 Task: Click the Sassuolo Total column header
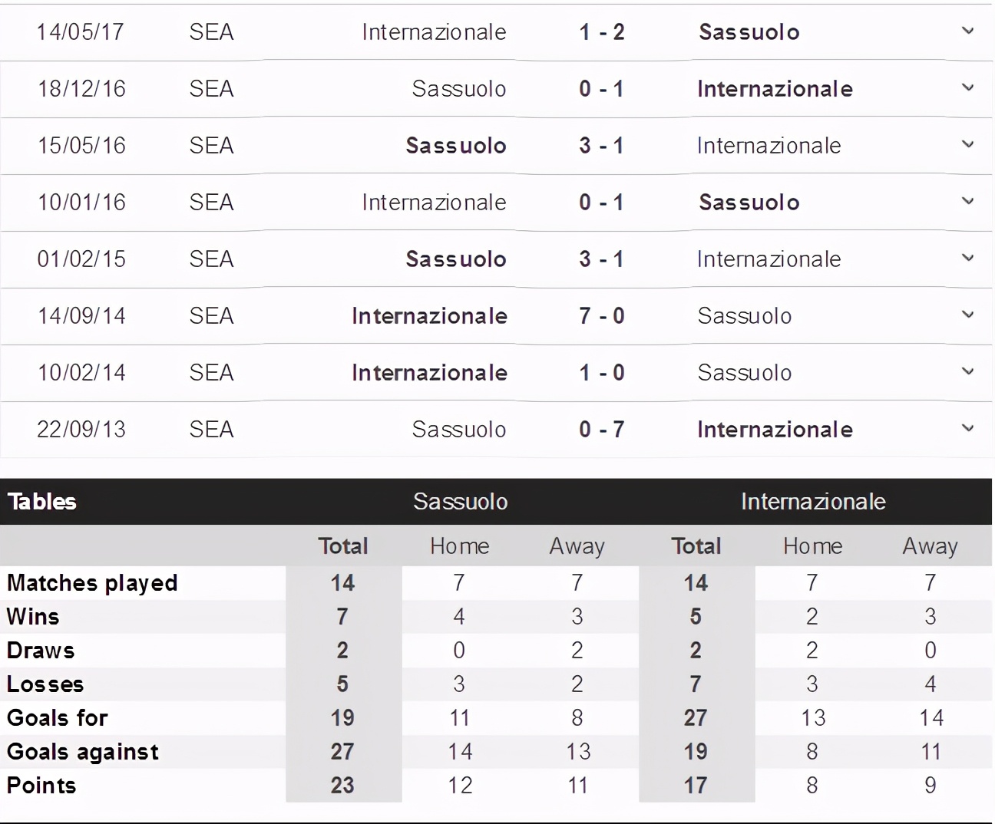[x=343, y=546]
